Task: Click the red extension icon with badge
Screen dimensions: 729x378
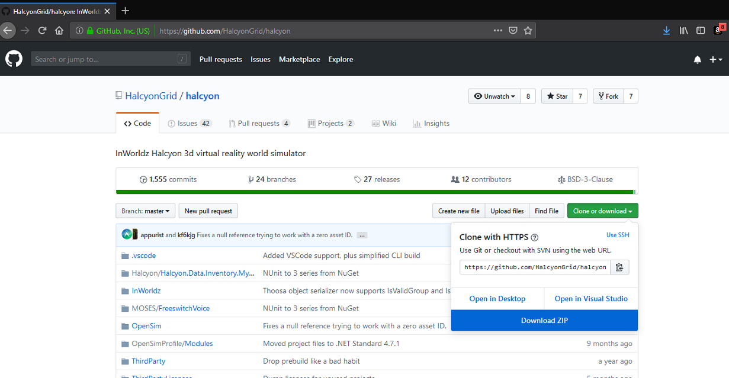Action: tap(719, 30)
